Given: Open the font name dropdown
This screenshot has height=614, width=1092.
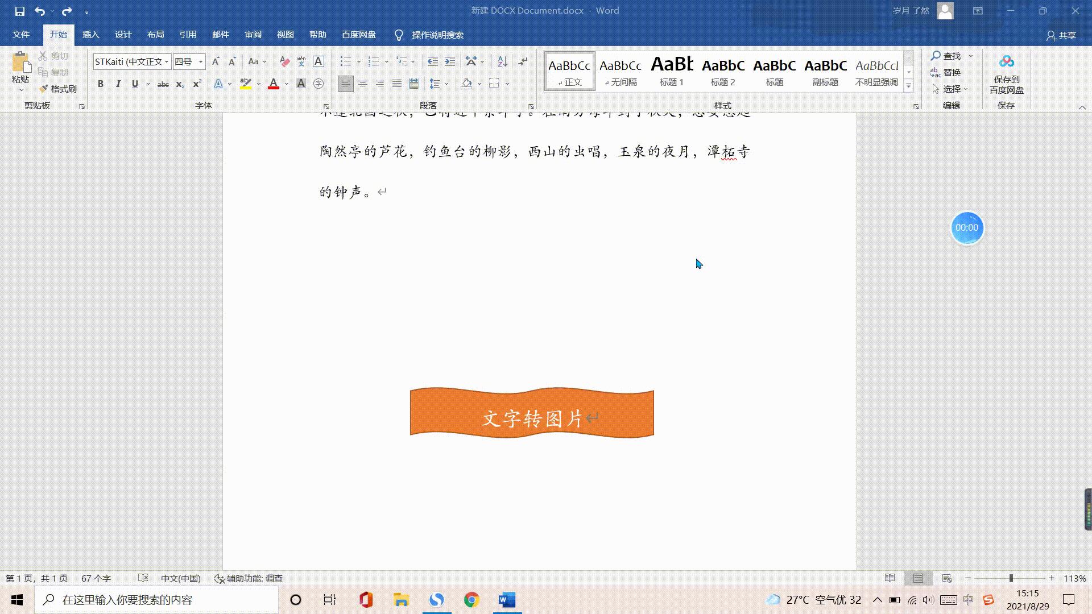Looking at the screenshot, I should point(166,61).
